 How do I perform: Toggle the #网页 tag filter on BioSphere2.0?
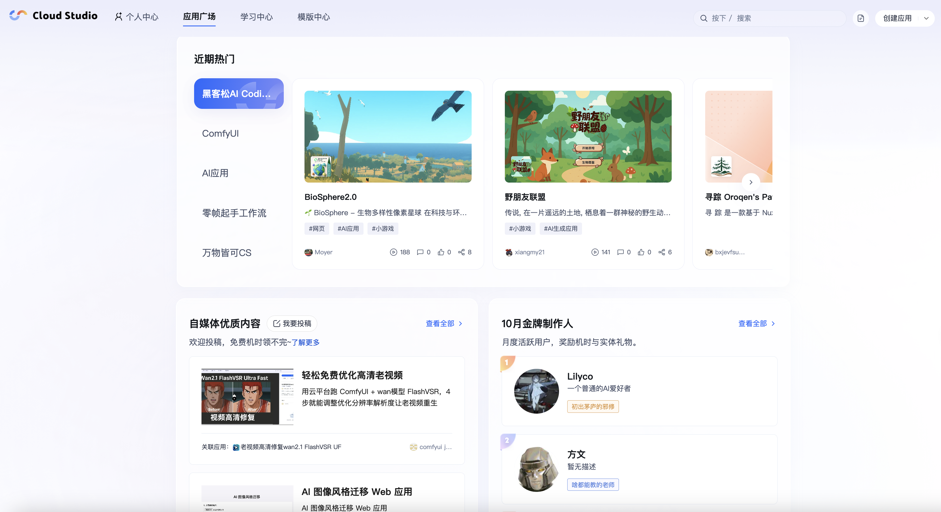point(316,229)
